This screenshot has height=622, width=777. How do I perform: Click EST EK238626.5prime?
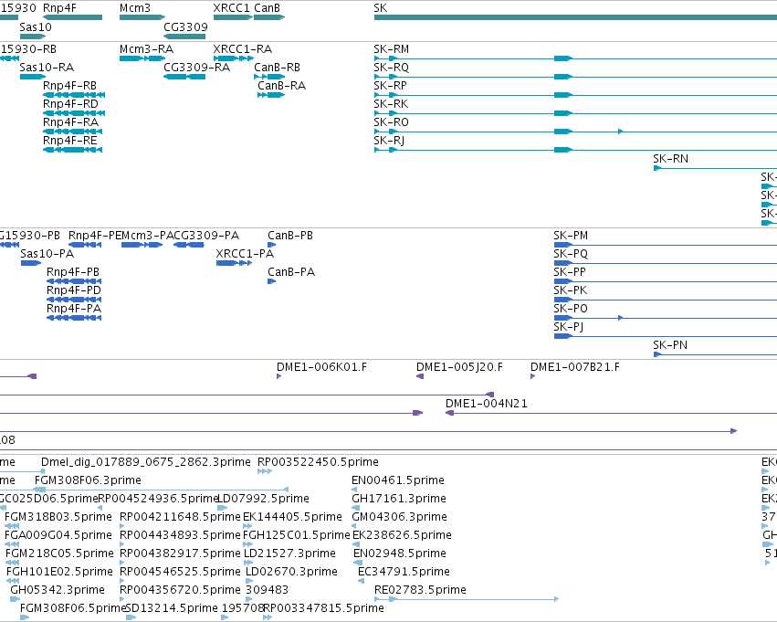pyautogui.click(x=356, y=544)
